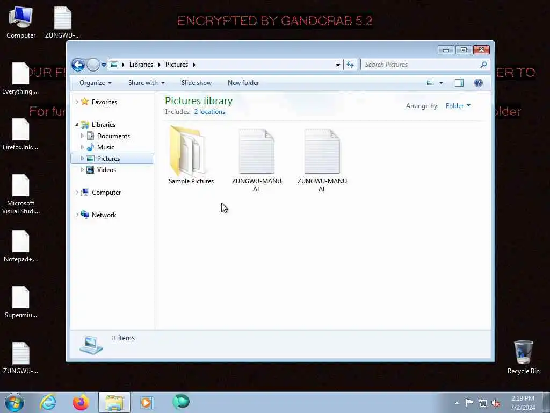Open the Organize menu
The width and height of the screenshot is (550, 413).
96,83
